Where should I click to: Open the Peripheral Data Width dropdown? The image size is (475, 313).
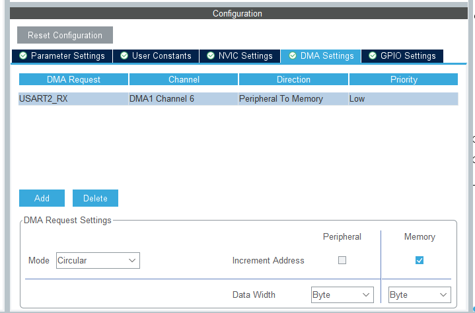[x=342, y=295]
